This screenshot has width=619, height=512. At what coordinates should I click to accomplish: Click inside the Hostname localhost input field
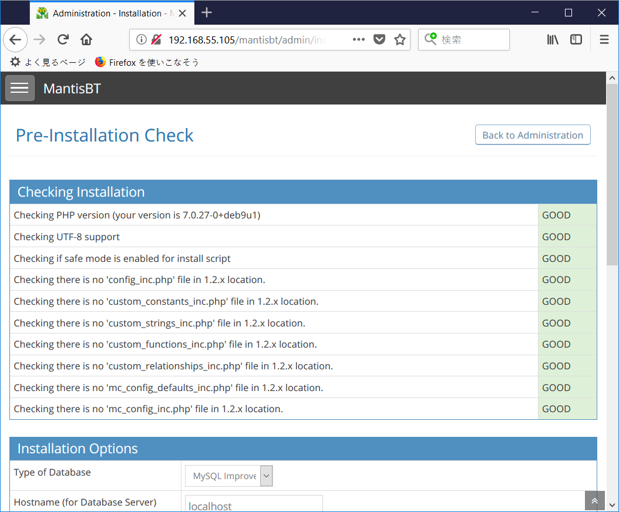[x=254, y=504]
